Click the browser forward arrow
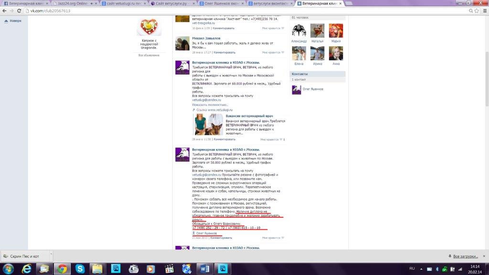This screenshot has width=489, height=275. tap(11, 11)
